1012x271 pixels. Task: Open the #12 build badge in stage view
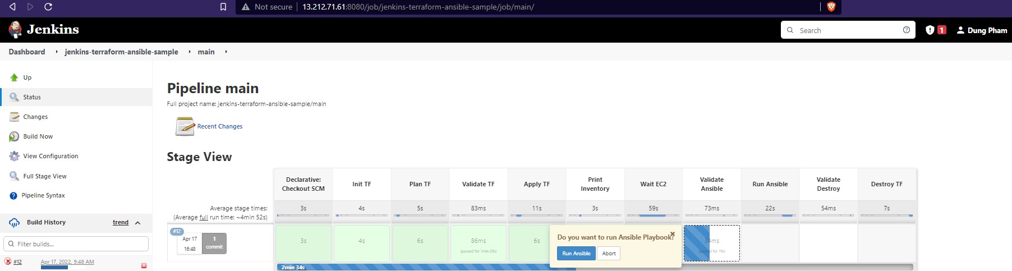point(177,231)
